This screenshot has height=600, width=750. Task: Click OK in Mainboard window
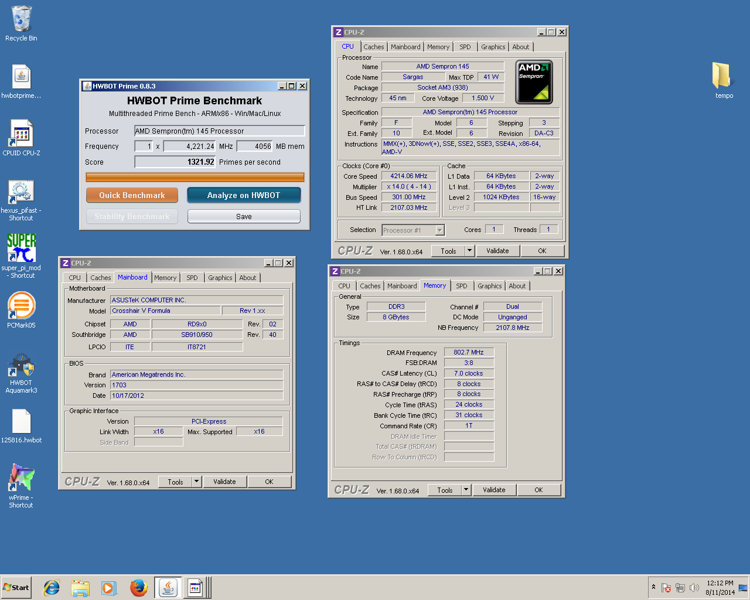click(269, 482)
